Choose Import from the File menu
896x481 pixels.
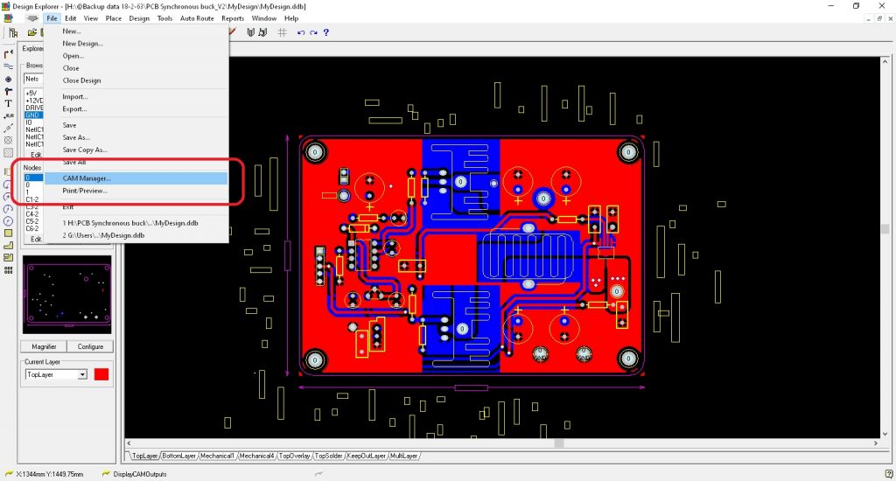click(x=136, y=96)
